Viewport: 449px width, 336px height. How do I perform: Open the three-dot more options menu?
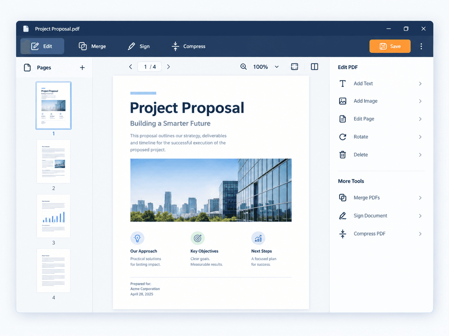421,46
